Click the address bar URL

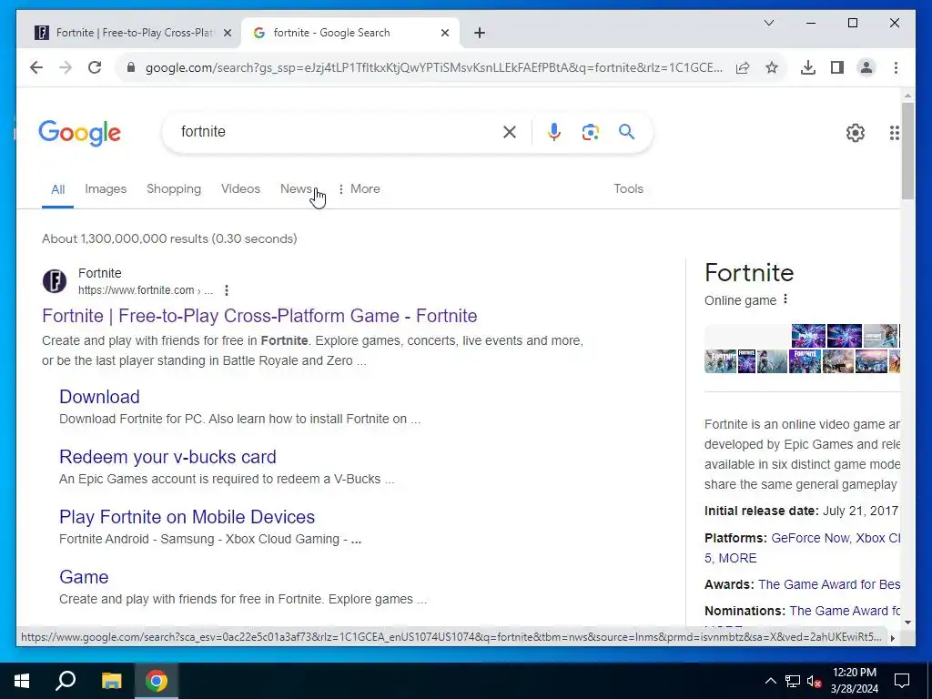[x=434, y=67]
